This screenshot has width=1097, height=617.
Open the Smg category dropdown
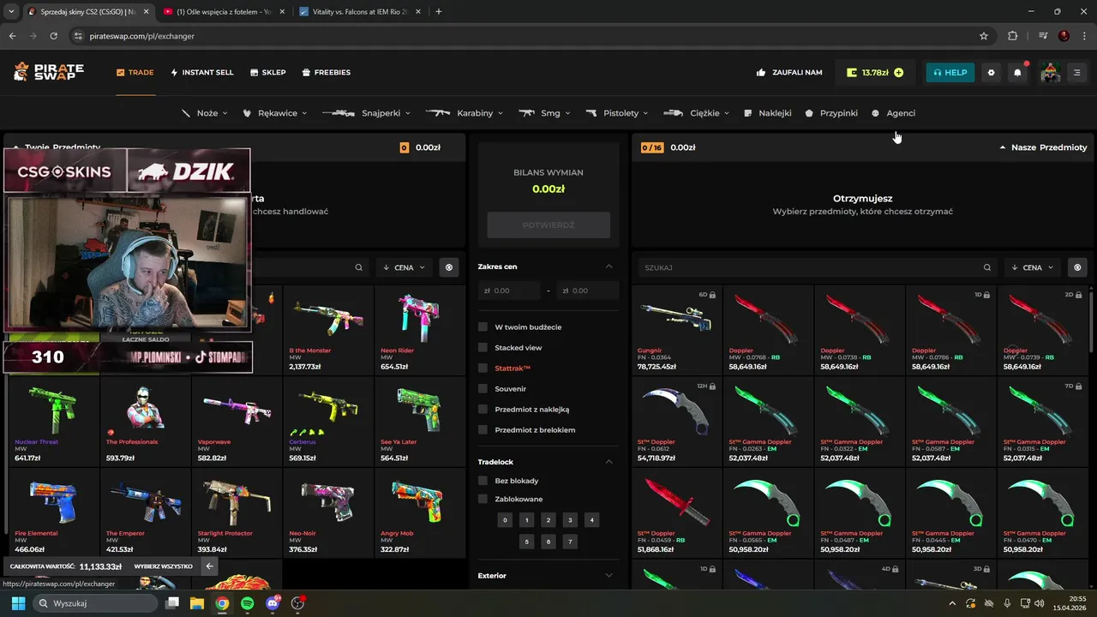pyautogui.click(x=545, y=113)
